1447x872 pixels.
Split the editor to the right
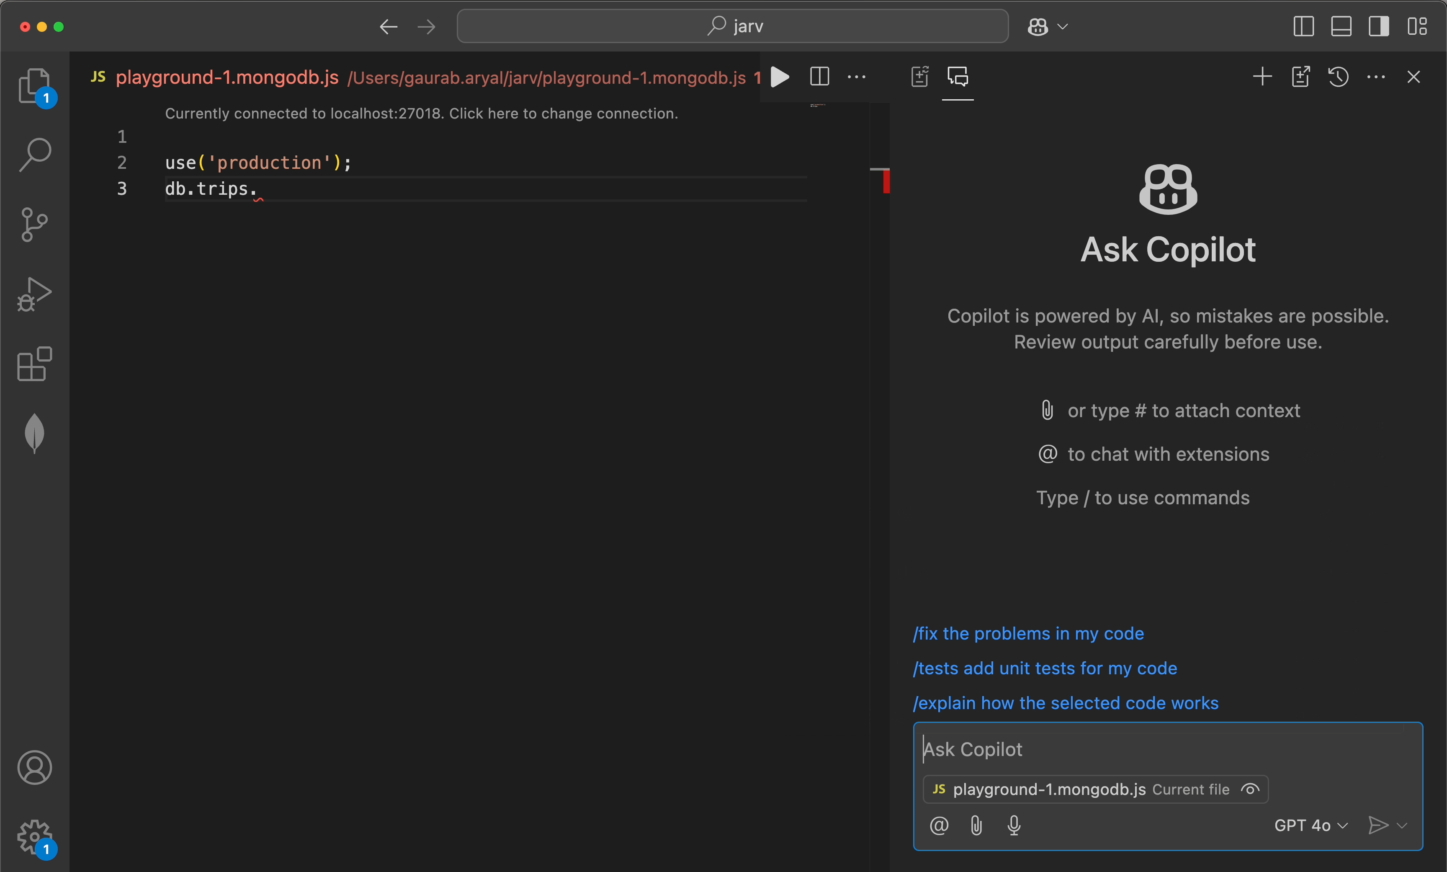pos(819,77)
